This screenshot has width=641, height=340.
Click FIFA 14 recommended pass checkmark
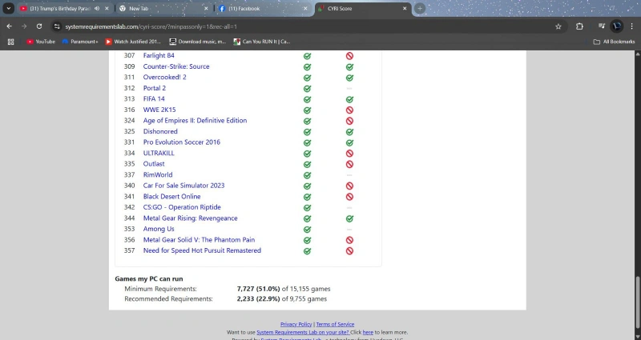coord(349,99)
